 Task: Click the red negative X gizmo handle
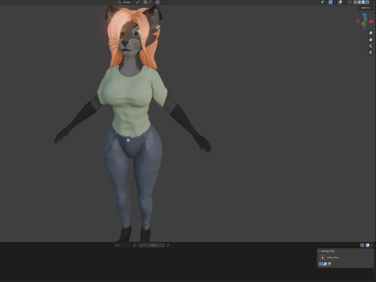click(x=357, y=21)
